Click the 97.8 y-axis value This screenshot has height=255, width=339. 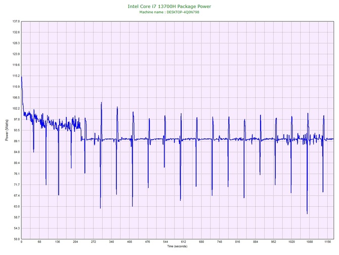click(x=17, y=119)
